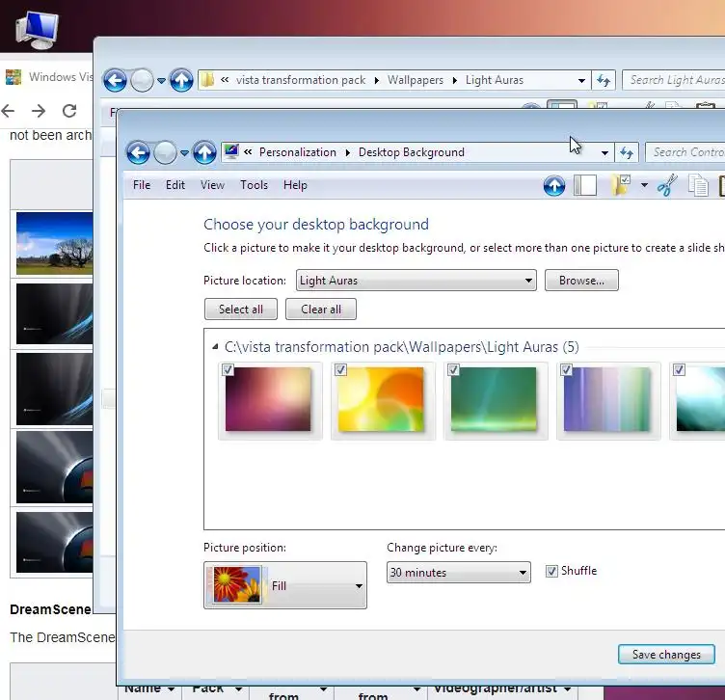Click Back arrow in Light Auras explorer window
This screenshot has width=725, height=700.
coord(115,80)
